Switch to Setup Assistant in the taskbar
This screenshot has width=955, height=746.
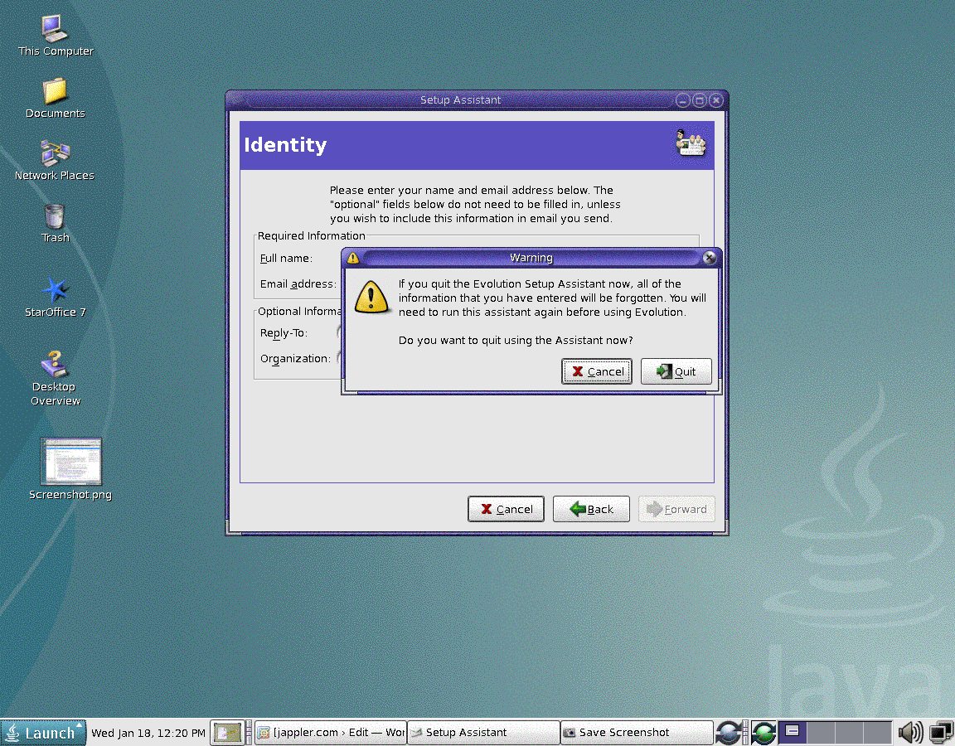[x=483, y=733]
